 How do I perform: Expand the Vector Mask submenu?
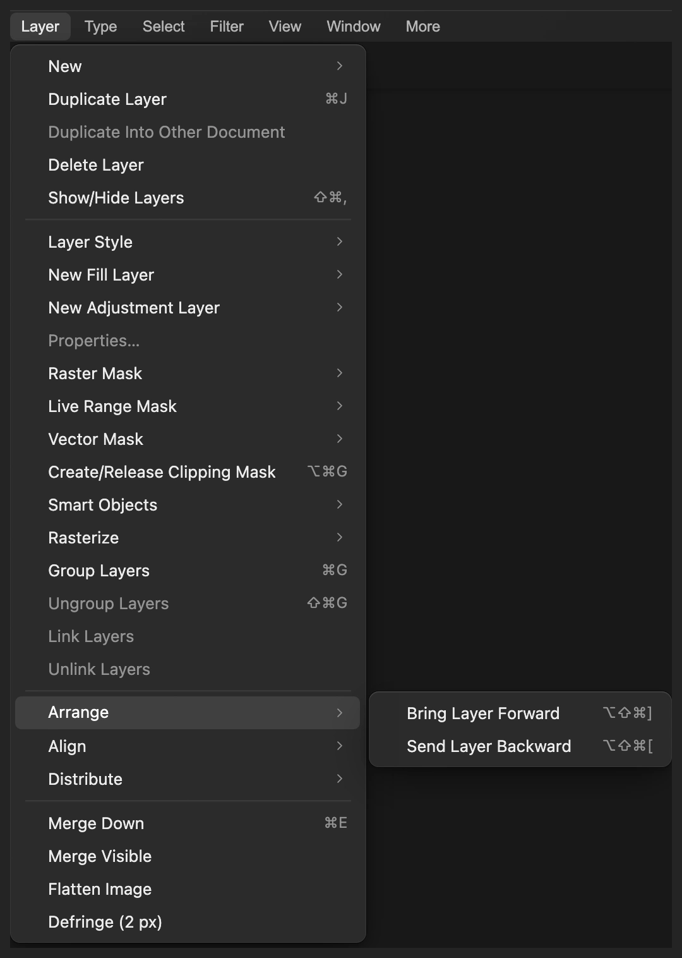[x=188, y=439]
